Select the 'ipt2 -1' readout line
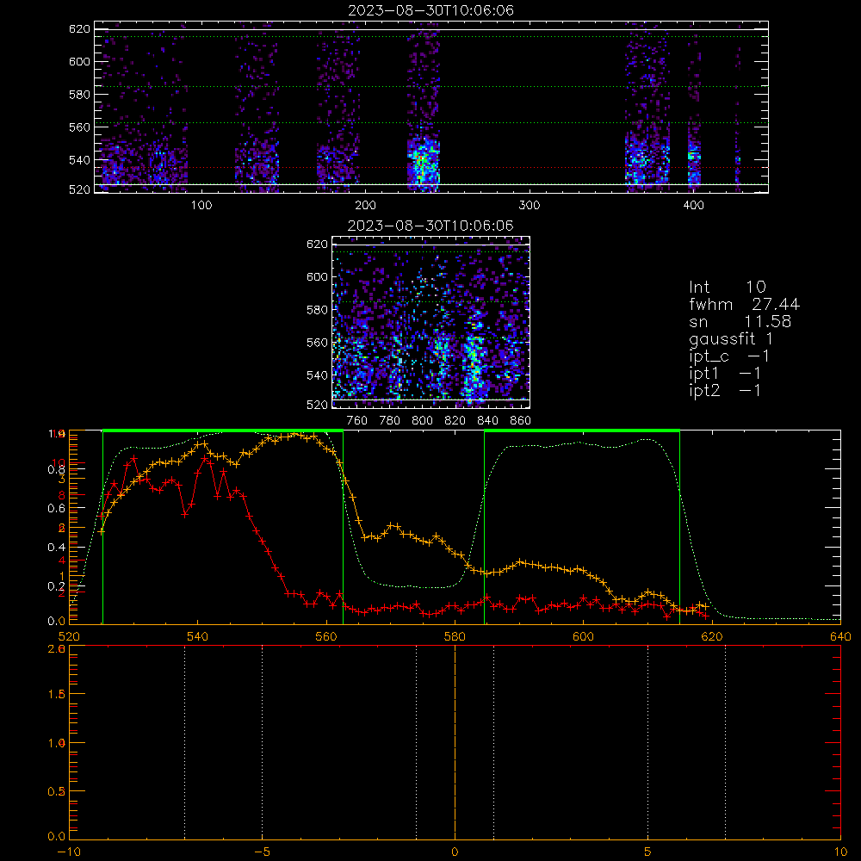Viewport: 861px width, 861px height. click(x=725, y=390)
